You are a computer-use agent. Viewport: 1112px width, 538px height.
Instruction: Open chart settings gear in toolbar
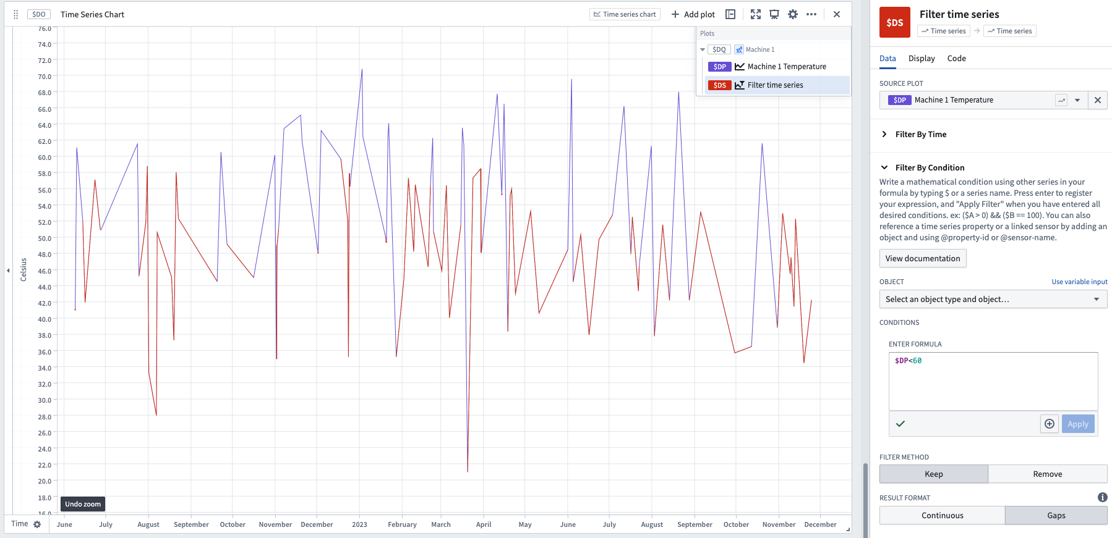click(x=793, y=14)
